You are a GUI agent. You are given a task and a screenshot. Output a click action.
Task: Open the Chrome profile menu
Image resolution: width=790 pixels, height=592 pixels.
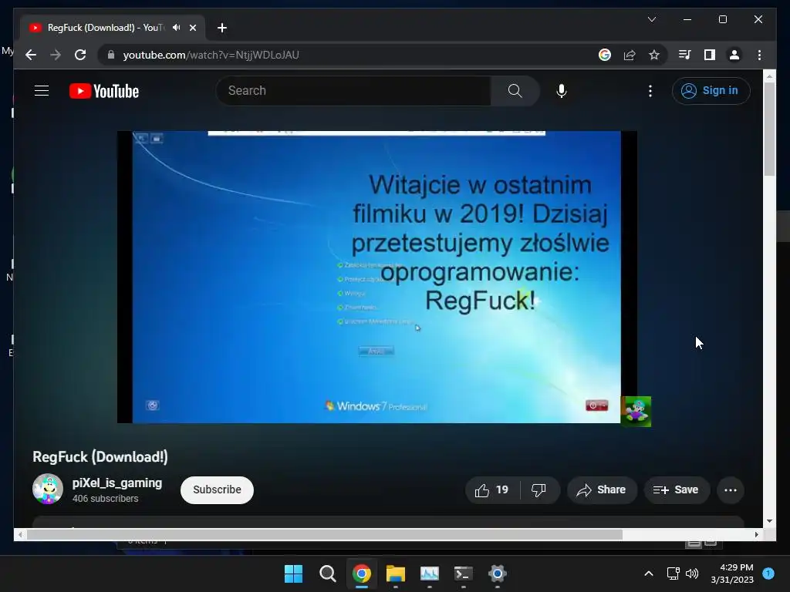click(734, 55)
